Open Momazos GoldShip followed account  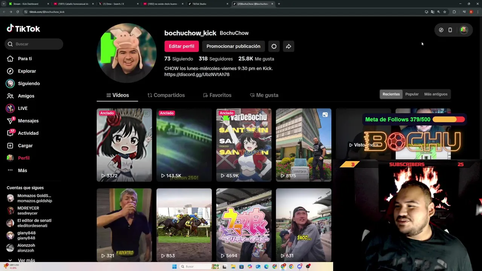(x=29, y=198)
